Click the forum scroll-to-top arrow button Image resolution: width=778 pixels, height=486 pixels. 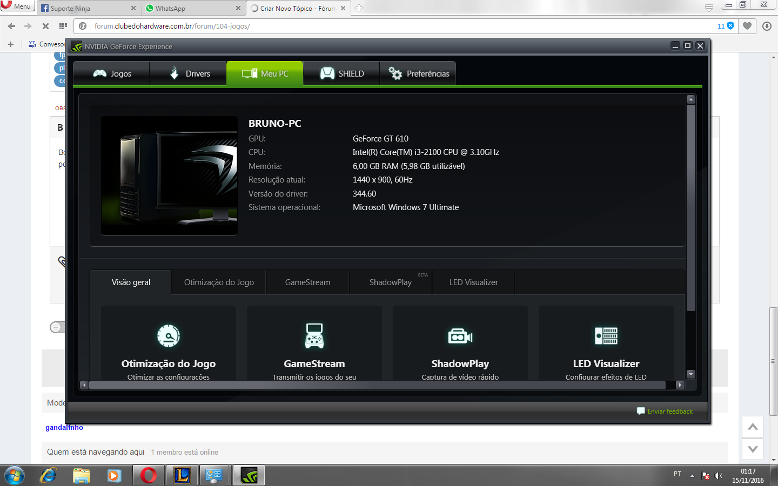tap(753, 427)
